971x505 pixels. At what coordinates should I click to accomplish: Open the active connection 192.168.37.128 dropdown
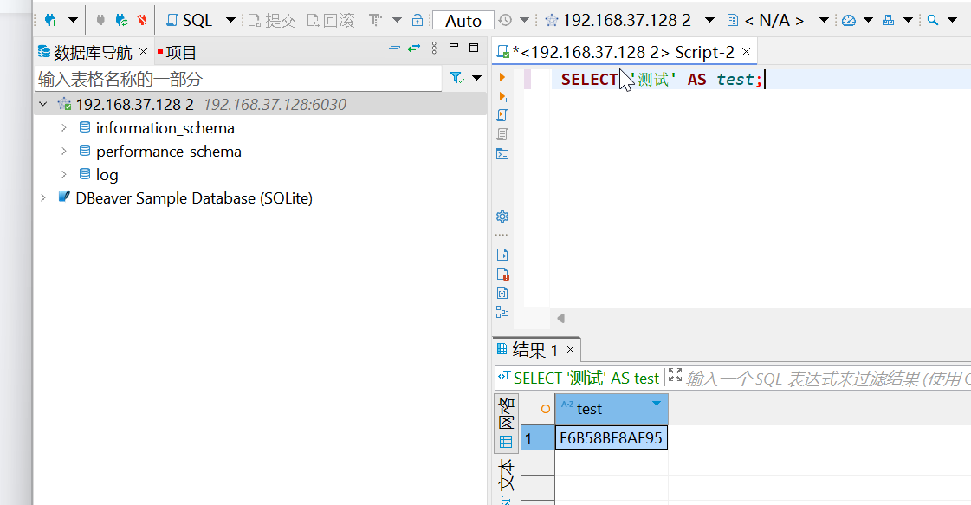tap(709, 20)
